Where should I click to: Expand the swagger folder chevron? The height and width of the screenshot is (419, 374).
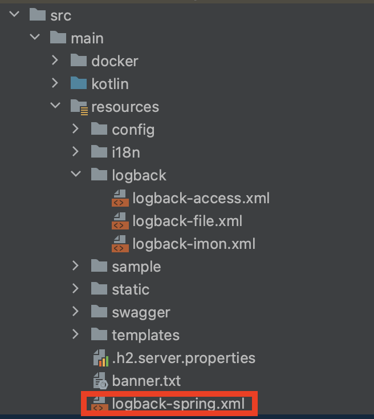pos(76,311)
